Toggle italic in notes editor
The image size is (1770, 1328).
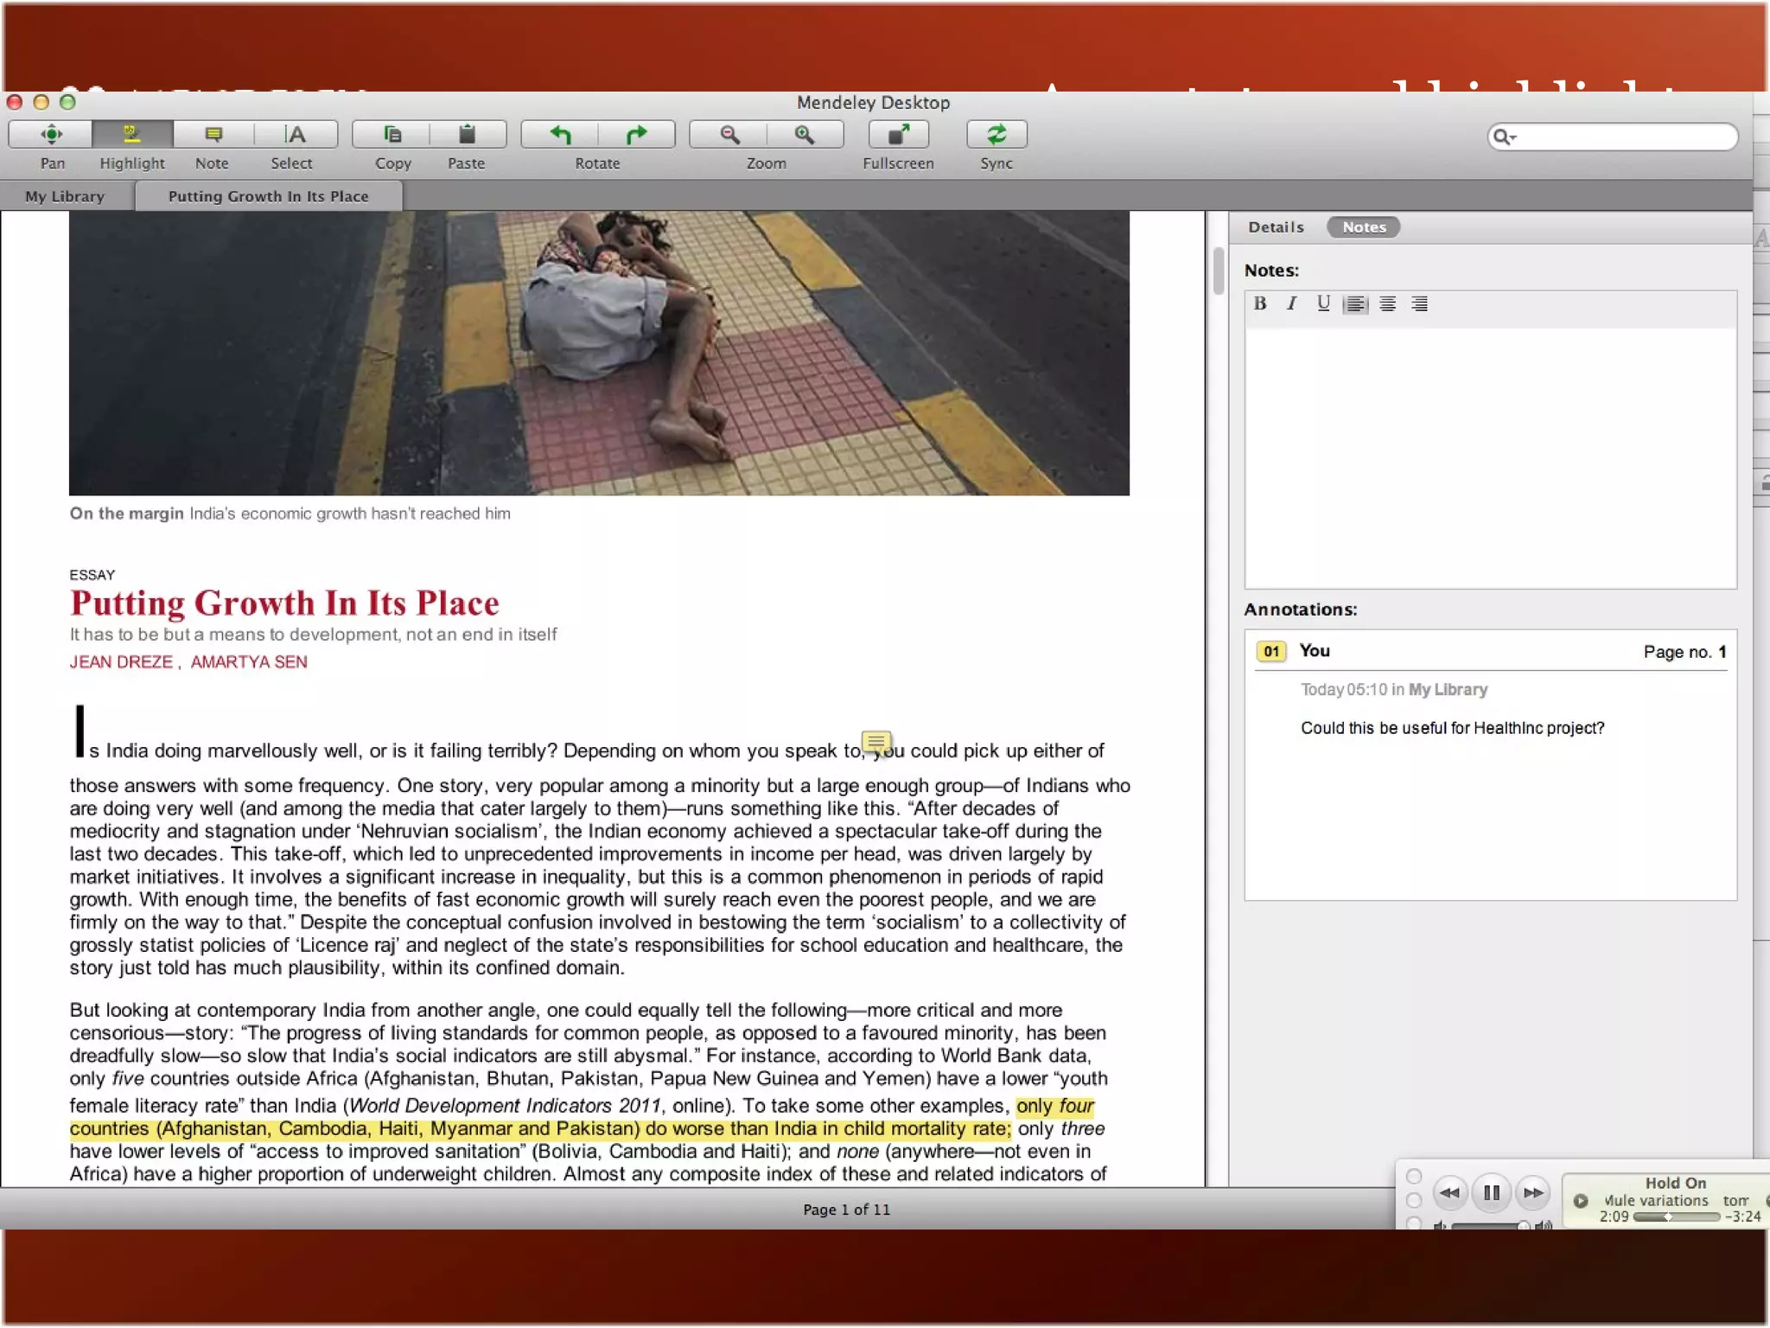(1291, 303)
